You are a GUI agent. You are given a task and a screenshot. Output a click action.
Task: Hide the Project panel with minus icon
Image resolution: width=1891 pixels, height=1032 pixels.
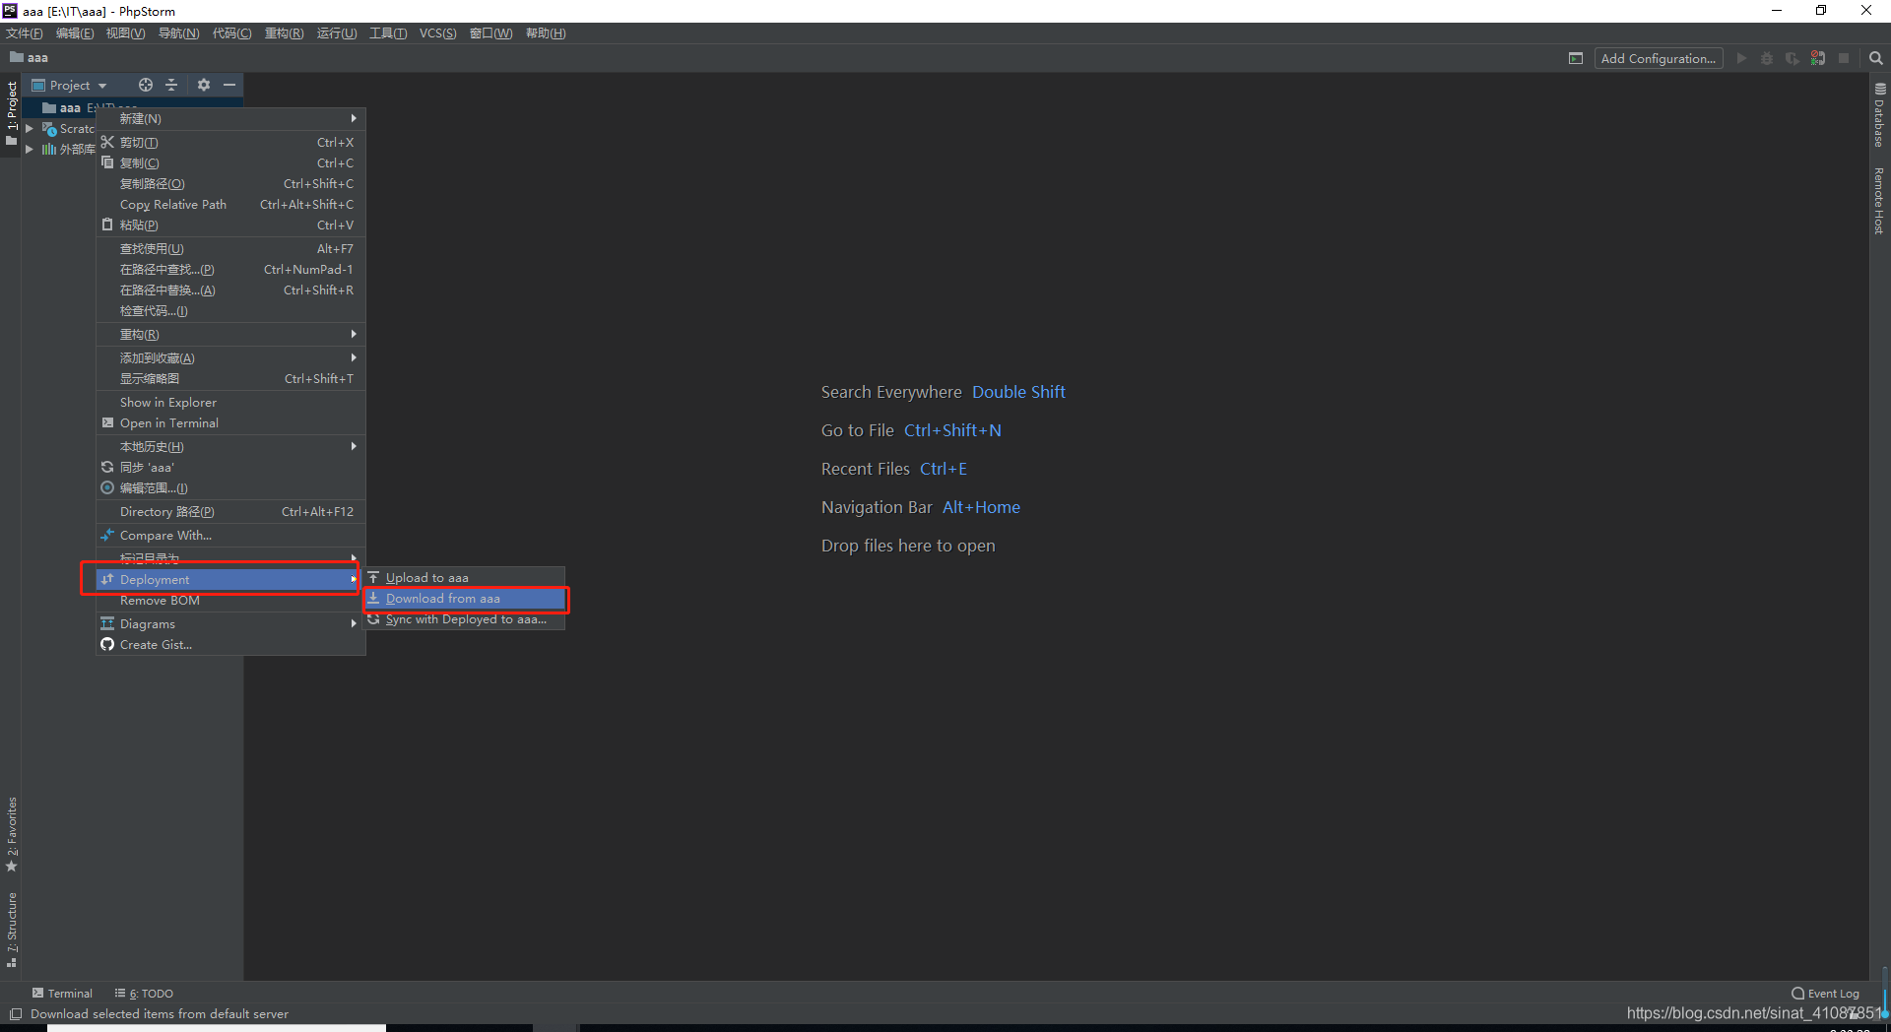pos(229,86)
